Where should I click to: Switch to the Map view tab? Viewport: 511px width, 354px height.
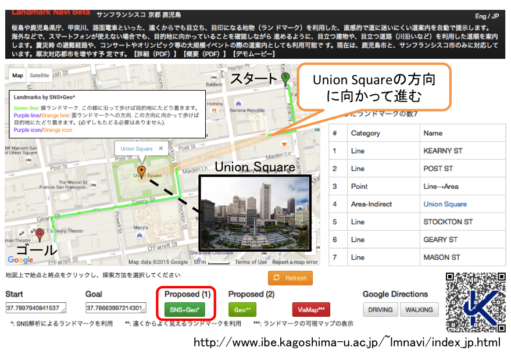coord(17,76)
